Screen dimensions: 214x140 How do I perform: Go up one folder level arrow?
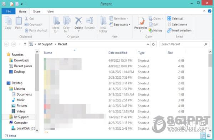click(25, 44)
